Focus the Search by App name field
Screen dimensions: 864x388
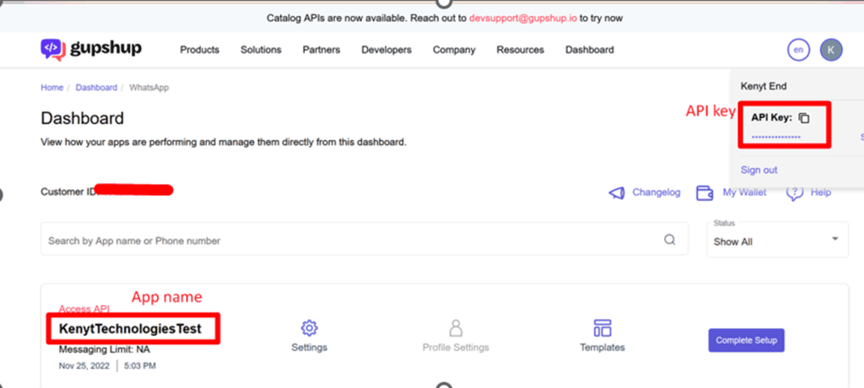click(x=364, y=240)
